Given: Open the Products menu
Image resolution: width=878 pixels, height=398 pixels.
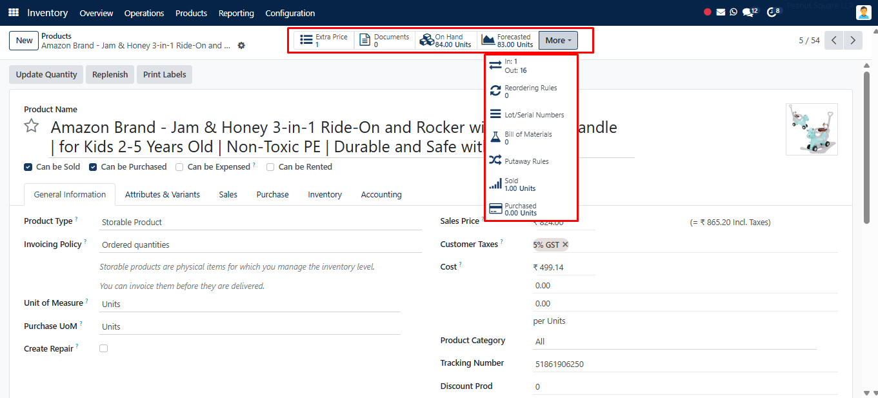Looking at the screenshot, I should click(x=191, y=13).
